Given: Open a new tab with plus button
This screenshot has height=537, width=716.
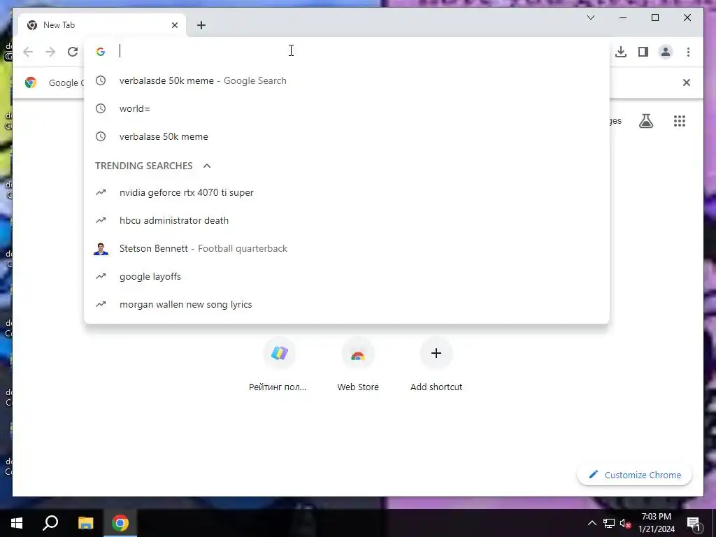Looking at the screenshot, I should [201, 25].
